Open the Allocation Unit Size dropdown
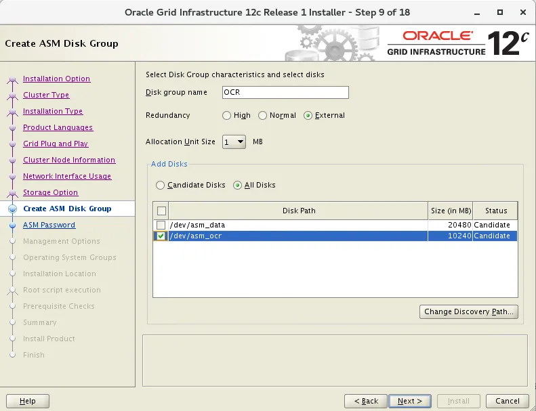 (234, 142)
